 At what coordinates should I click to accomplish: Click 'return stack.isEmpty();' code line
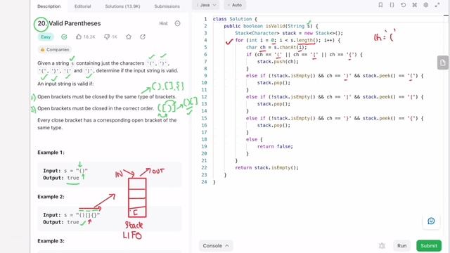click(266, 167)
